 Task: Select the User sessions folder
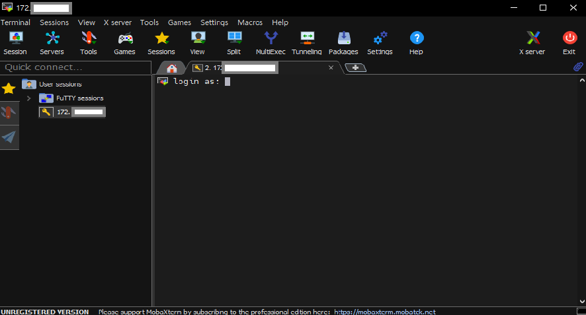tap(52, 84)
